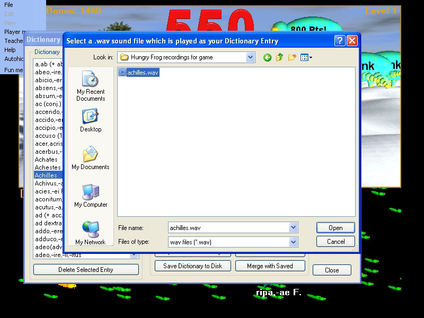This screenshot has height=318, width=424.
Task: Open the Help menu
Action: (x=10, y=50)
